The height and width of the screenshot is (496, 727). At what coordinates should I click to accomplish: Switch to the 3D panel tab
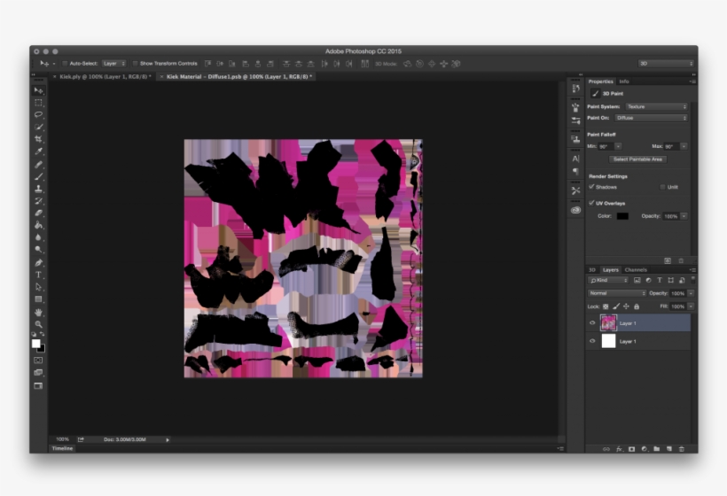click(x=592, y=269)
